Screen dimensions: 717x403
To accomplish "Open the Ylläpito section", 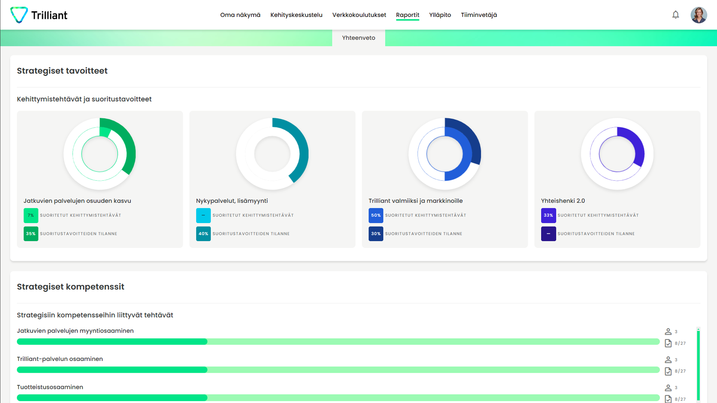I will pos(440,15).
